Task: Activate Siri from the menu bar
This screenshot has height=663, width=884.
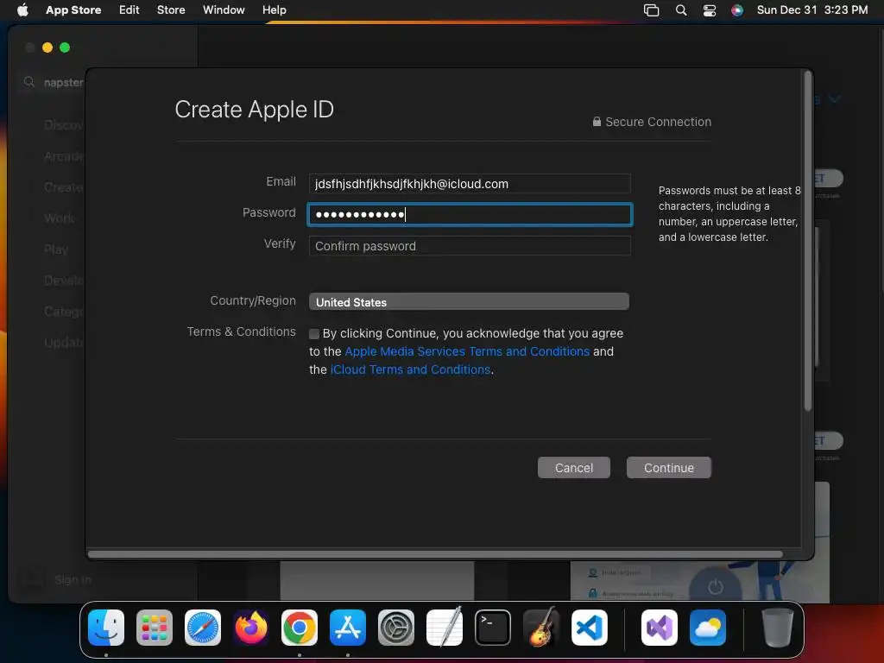Action: pos(737,10)
